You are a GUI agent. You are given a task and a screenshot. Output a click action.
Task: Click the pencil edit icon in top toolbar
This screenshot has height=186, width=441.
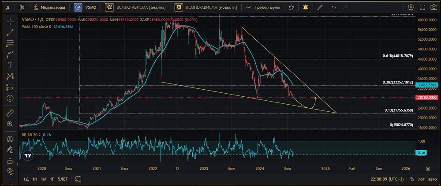[x=319, y=8]
